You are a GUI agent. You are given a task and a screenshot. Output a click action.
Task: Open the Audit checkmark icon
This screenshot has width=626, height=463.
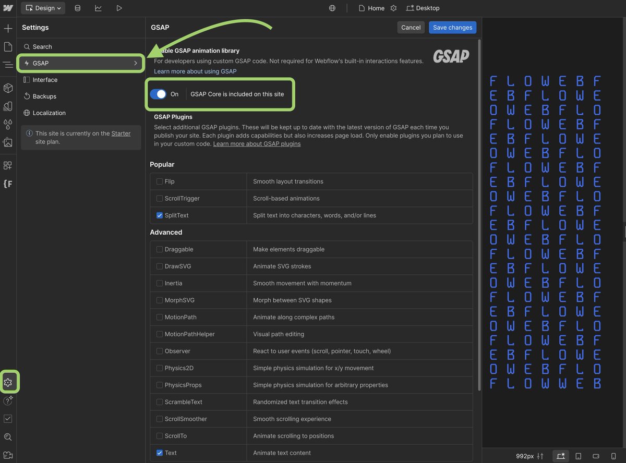[x=8, y=419]
